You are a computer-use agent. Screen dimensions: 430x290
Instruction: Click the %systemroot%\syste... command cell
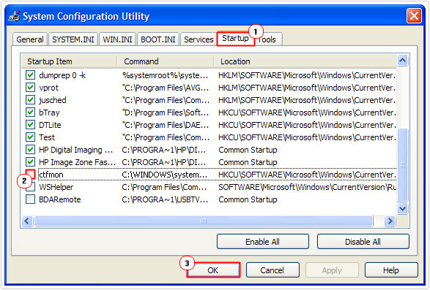[165, 75]
